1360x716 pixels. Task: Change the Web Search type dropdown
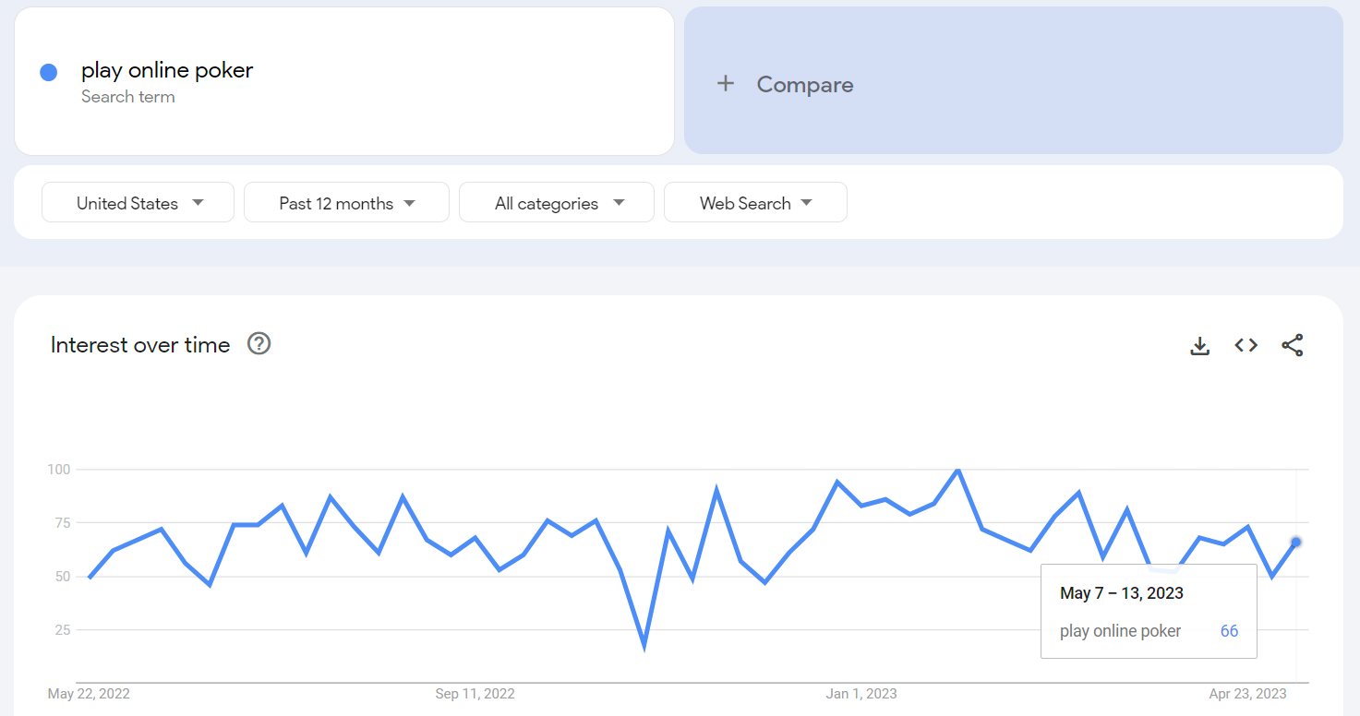tap(755, 202)
